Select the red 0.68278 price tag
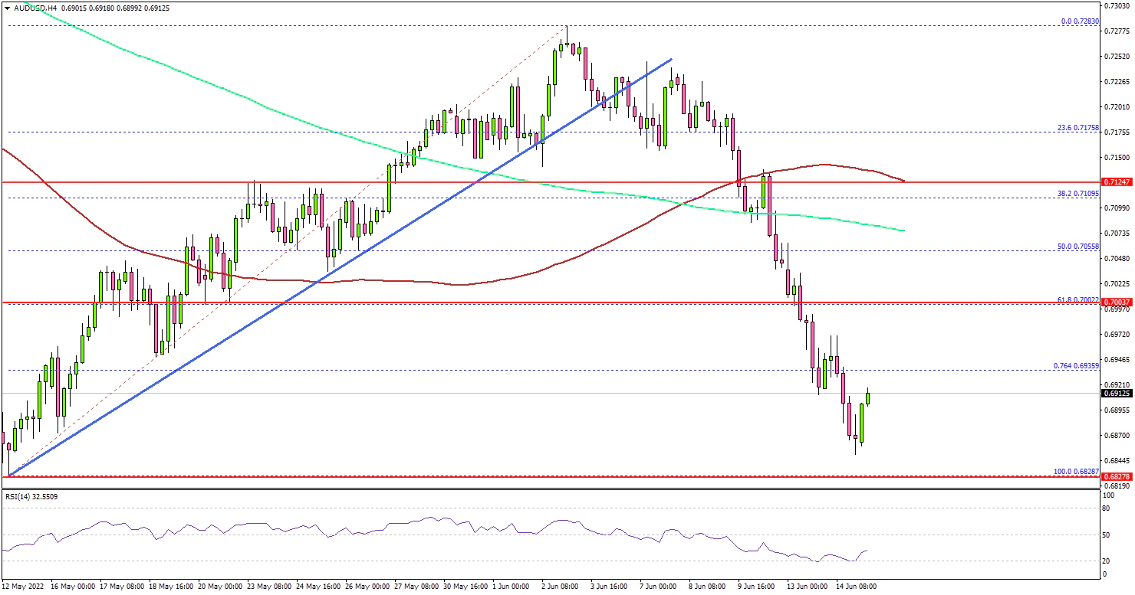 tap(1118, 476)
